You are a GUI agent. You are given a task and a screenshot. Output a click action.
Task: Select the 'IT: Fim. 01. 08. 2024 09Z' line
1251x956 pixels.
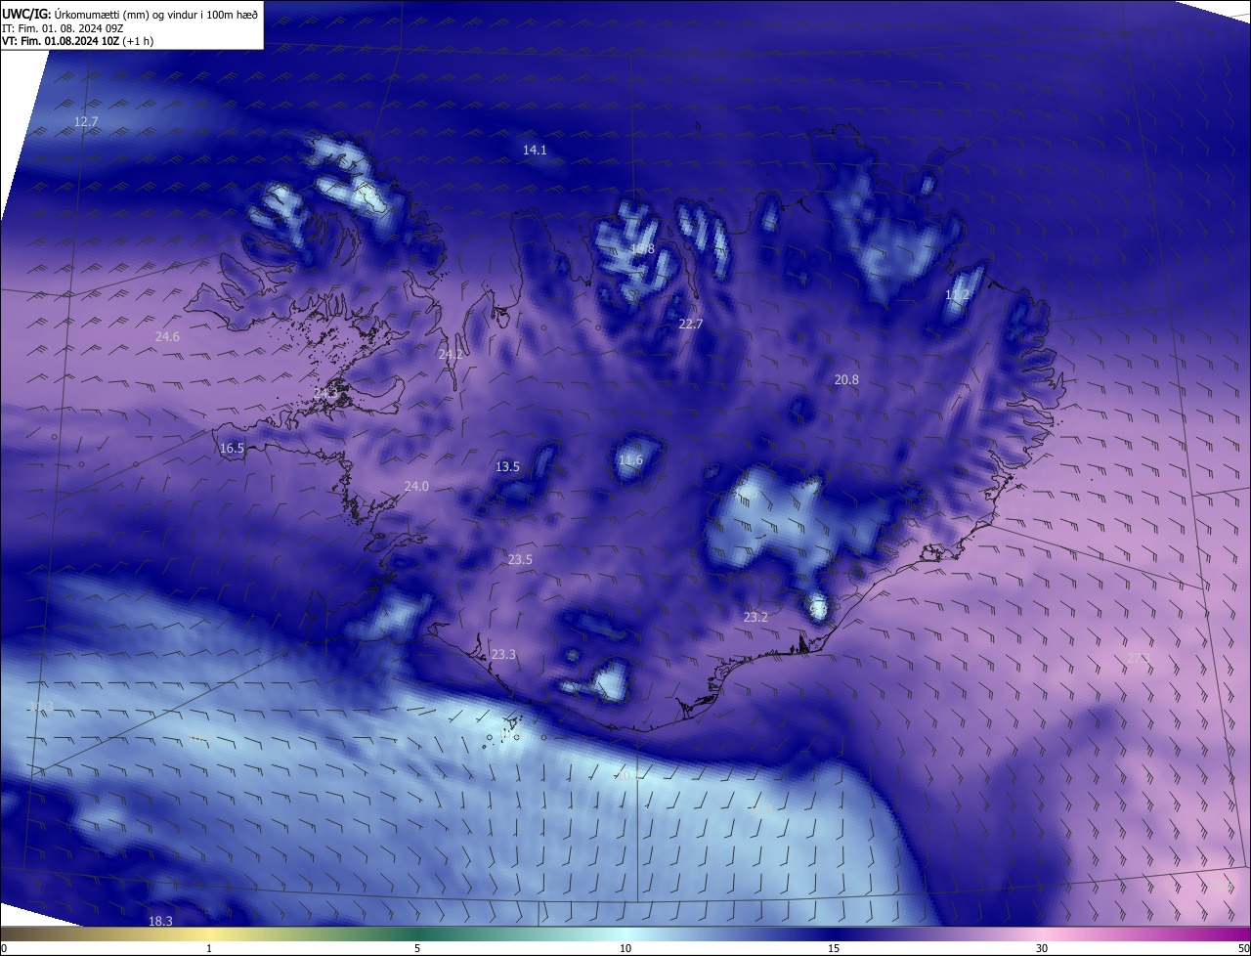[63, 27]
